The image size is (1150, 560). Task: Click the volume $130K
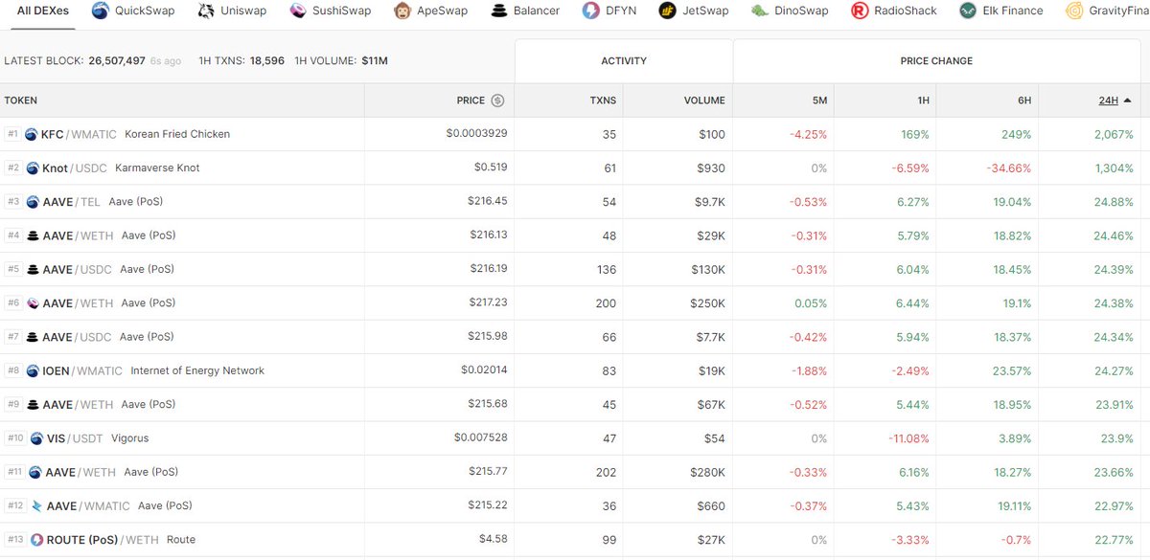coord(708,270)
